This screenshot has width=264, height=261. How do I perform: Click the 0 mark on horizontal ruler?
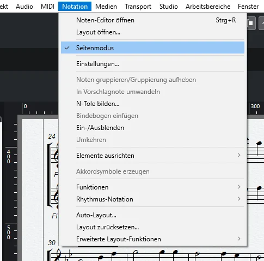pyautogui.click(x=25, y=106)
